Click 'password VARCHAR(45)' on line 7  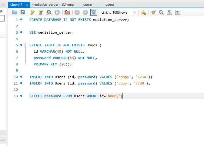coord(55,58)
